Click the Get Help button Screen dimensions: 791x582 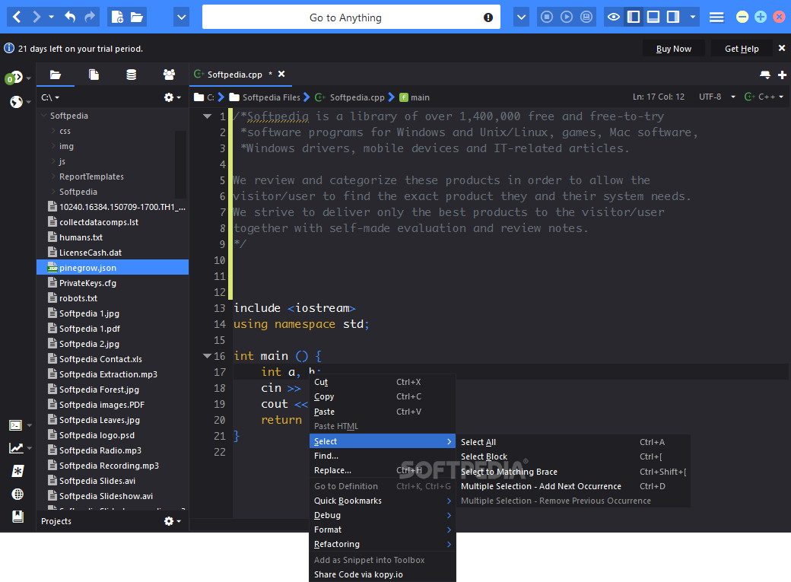click(742, 49)
